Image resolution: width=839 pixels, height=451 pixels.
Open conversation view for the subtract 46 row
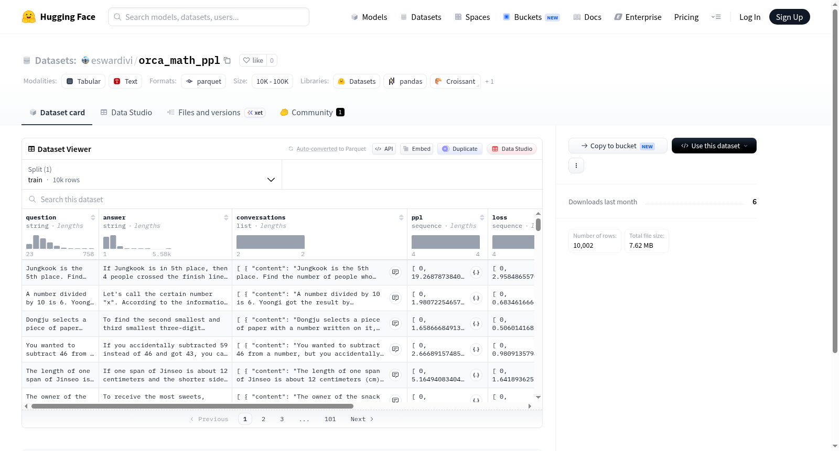(395, 349)
